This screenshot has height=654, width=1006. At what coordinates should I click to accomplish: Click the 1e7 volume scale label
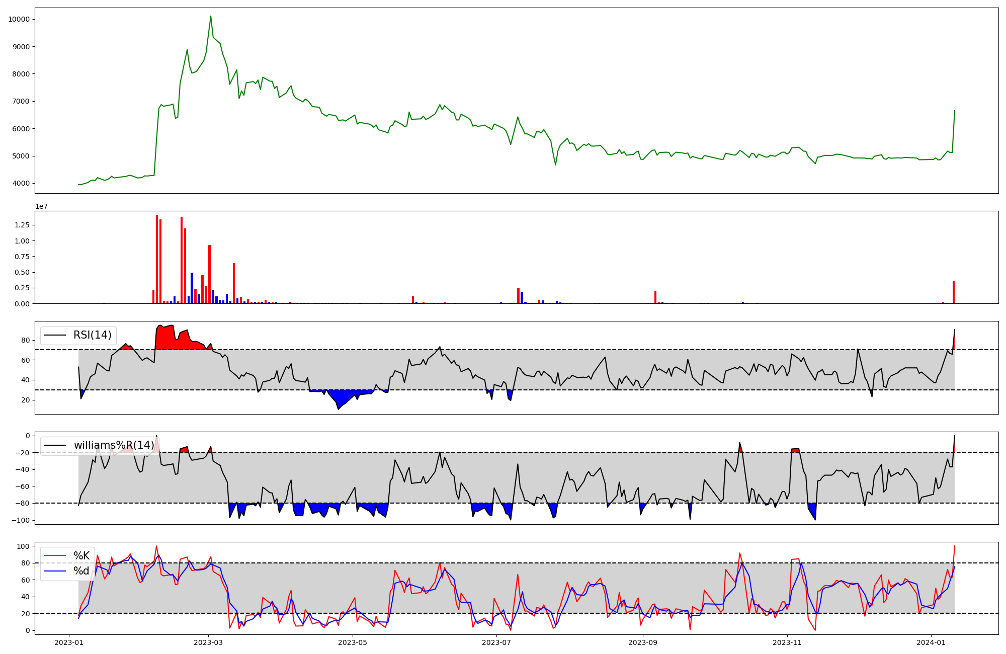point(41,206)
